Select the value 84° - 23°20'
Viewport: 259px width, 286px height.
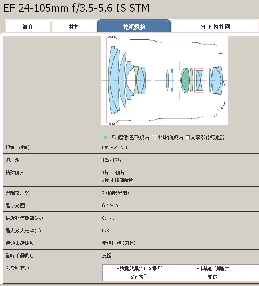point(115,147)
